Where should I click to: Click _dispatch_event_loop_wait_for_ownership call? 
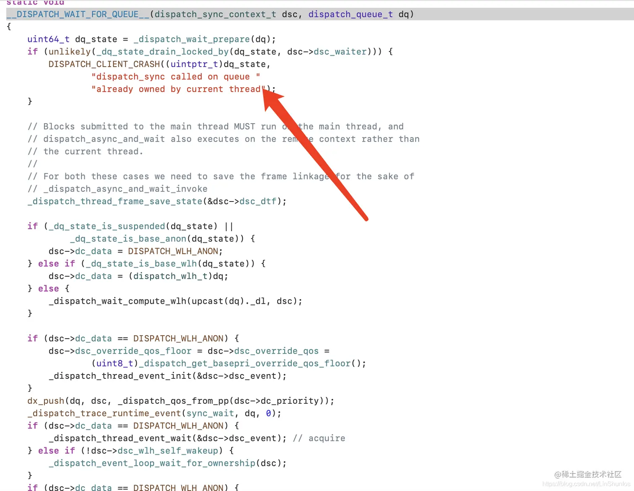(x=152, y=463)
